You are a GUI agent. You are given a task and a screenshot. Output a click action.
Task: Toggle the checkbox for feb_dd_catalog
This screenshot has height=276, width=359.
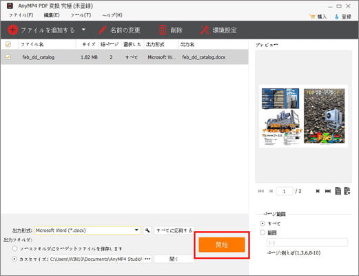click(x=8, y=57)
